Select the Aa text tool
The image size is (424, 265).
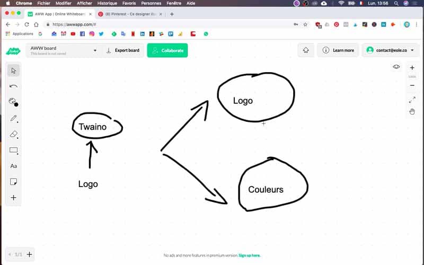coord(14,166)
